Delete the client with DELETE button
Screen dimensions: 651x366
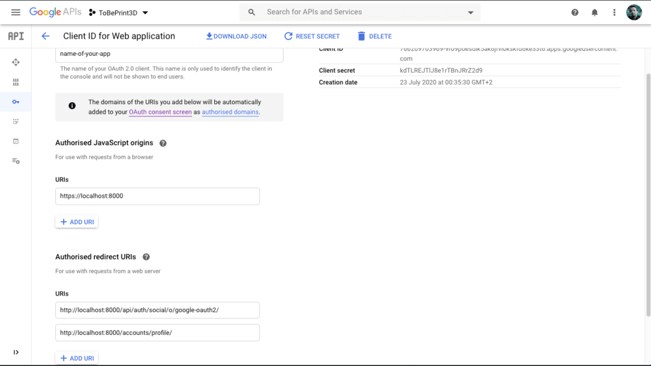point(374,36)
